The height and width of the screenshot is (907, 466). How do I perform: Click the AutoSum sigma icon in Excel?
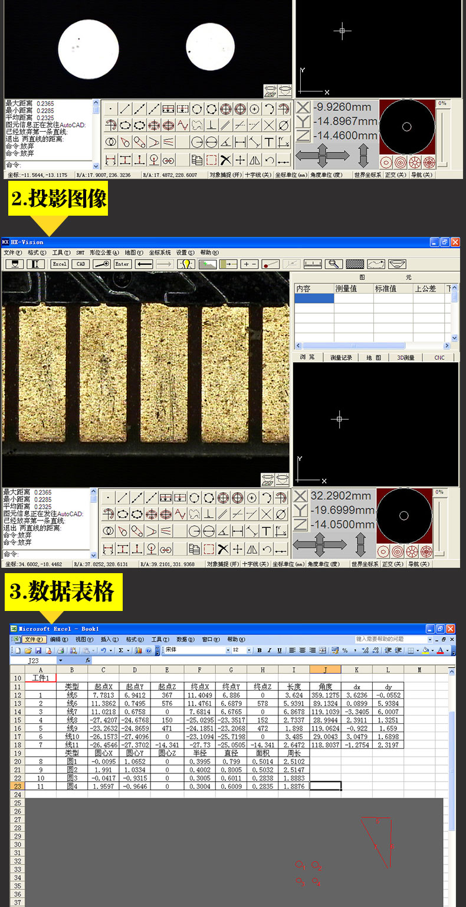(120, 650)
